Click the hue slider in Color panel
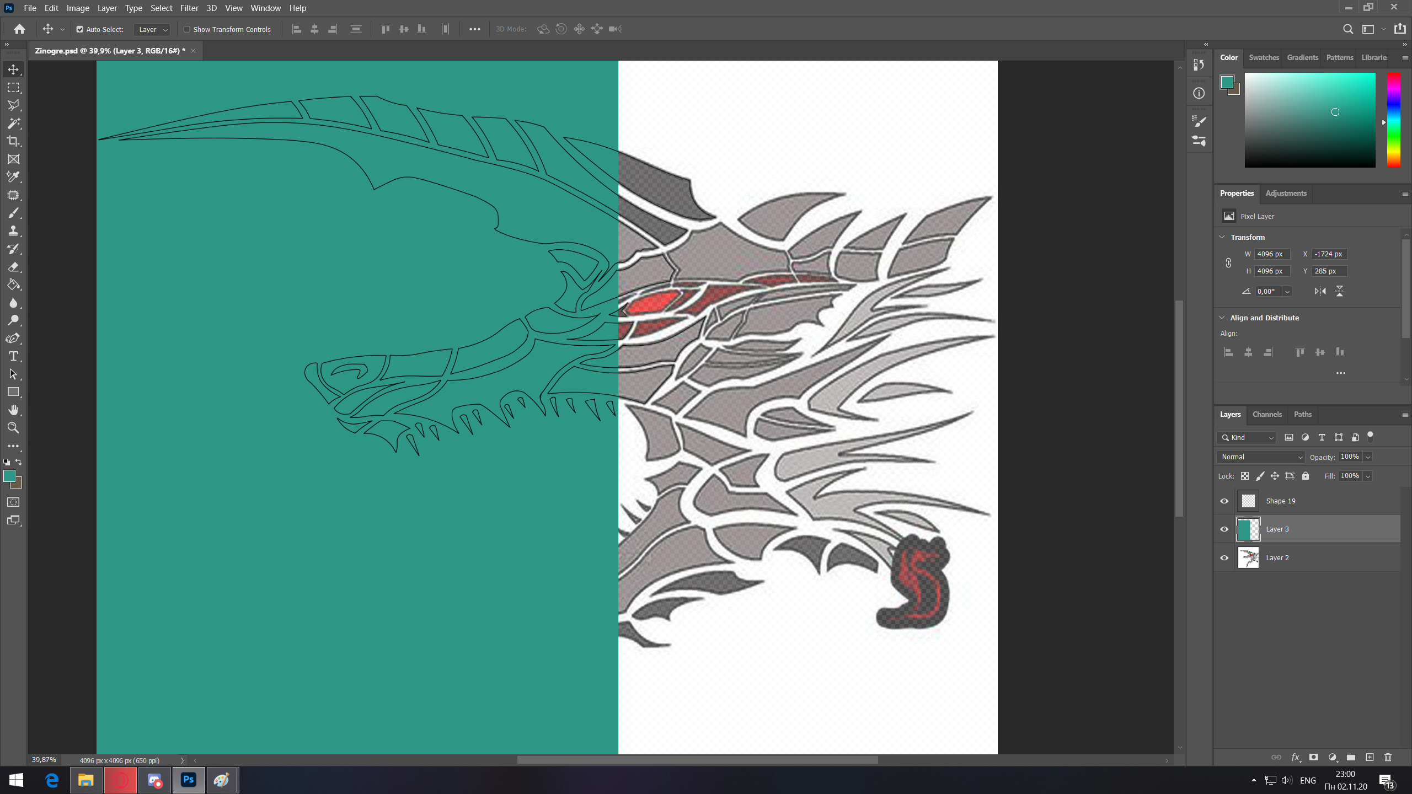 (x=1394, y=120)
